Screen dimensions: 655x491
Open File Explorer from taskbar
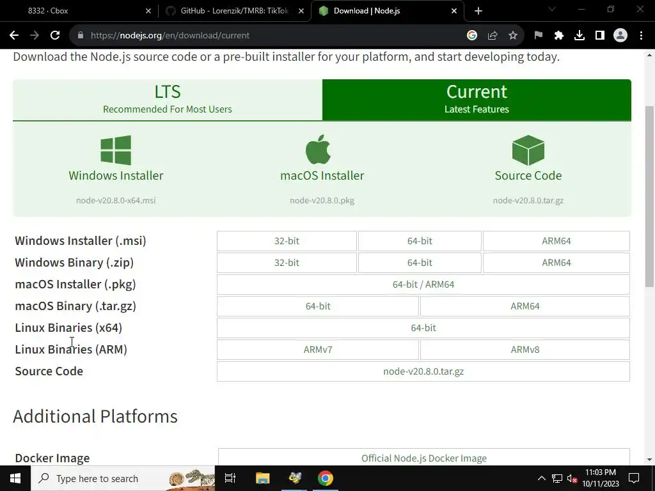[263, 478]
